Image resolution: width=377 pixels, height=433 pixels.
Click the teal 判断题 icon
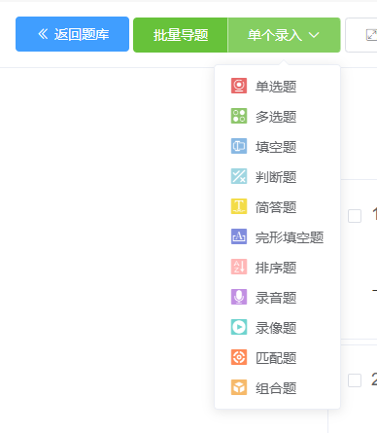click(239, 176)
